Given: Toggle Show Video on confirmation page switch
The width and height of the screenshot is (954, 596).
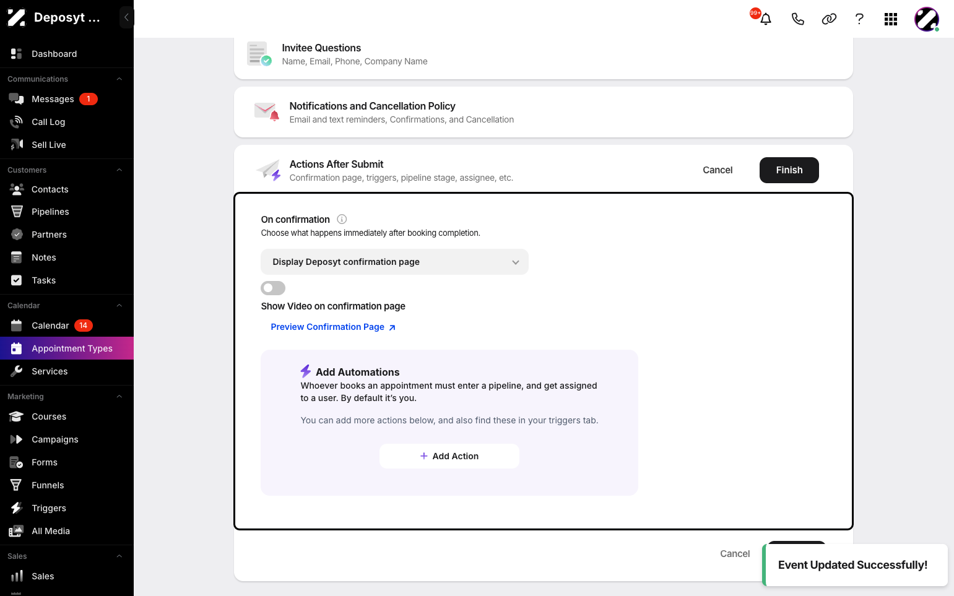Looking at the screenshot, I should [x=273, y=288].
